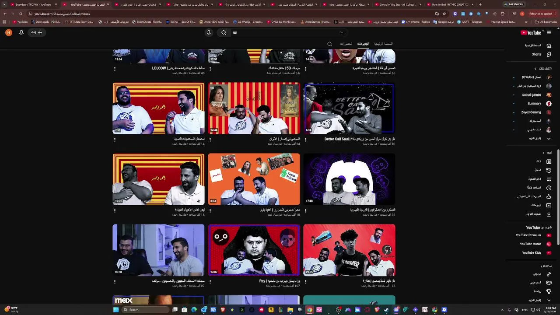The image size is (560, 315).
Task: Open the channel Home tab
Action: click(x=383, y=44)
